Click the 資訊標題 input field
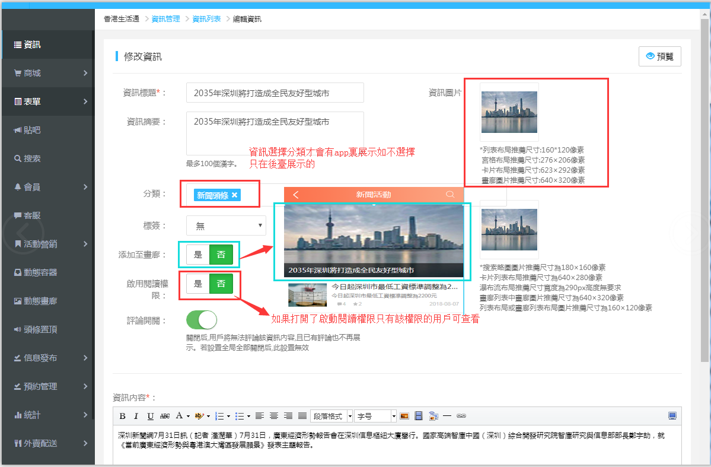 click(275, 93)
